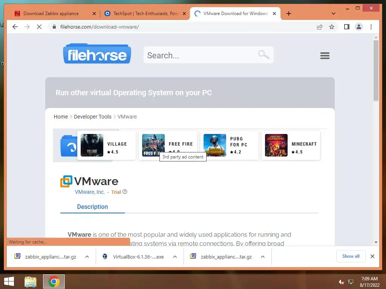This screenshot has width=386, height=289.
Task: Open the Minecraft Dungeons thumbnail
Action: [x=276, y=145]
